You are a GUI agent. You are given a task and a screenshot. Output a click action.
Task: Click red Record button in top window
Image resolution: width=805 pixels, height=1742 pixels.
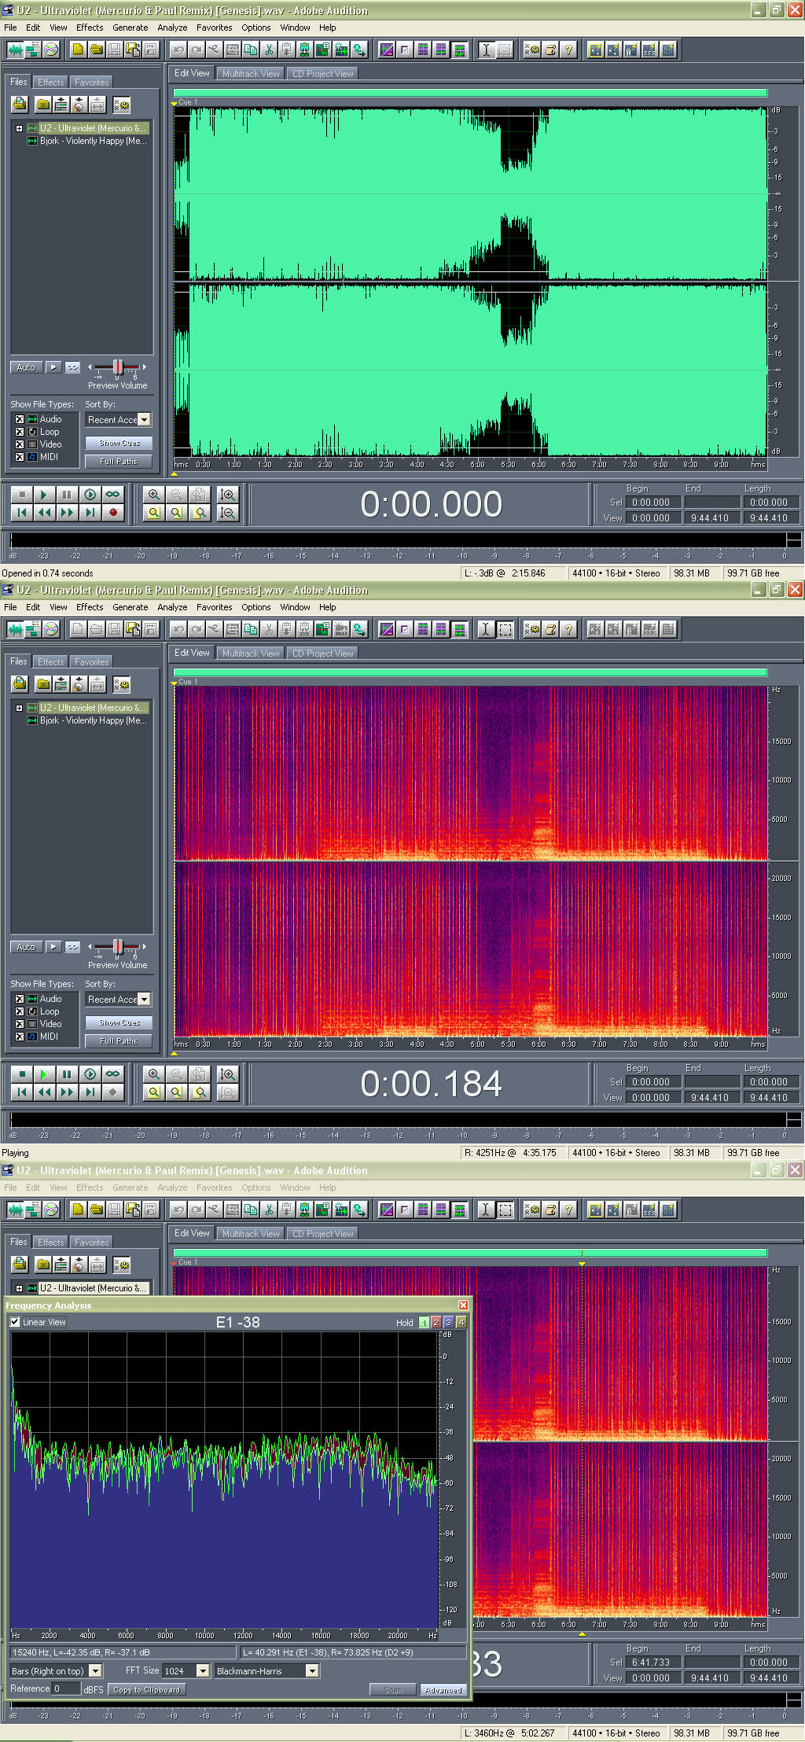(x=112, y=512)
